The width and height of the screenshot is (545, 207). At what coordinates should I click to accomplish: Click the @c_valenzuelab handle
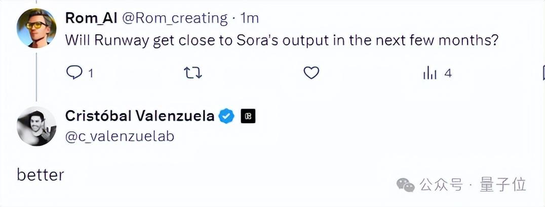pos(120,136)
